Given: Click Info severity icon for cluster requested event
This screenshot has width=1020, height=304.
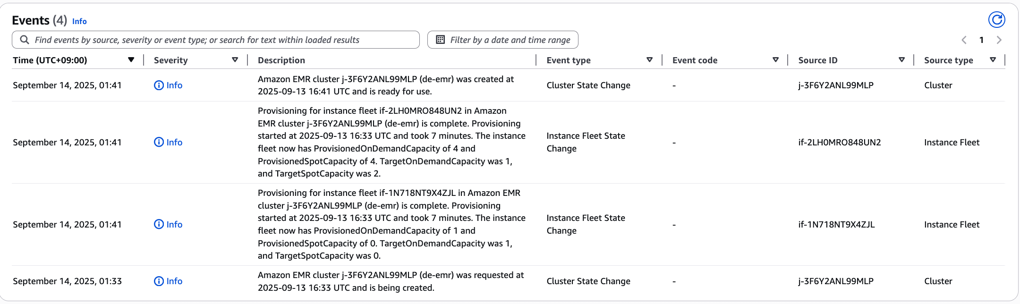Looking at the screenshot, I should [x=159, y=281].
